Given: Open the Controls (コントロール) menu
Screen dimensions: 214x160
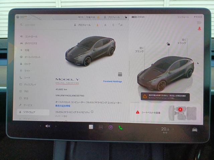Looking at the screenshot, I should pyautogui.click(x=29, y=36).
